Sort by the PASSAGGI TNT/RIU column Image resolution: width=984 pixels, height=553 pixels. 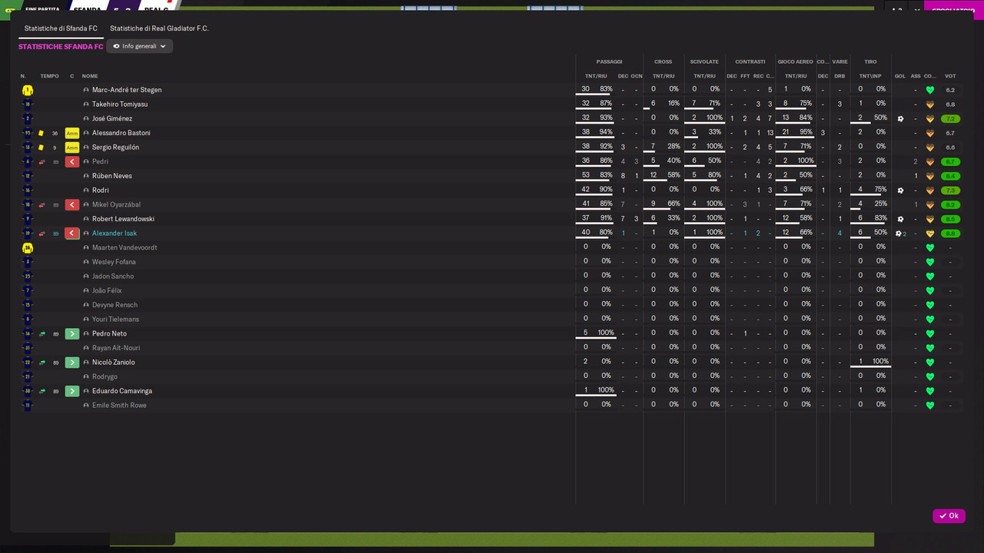click(x=596, y=76)
